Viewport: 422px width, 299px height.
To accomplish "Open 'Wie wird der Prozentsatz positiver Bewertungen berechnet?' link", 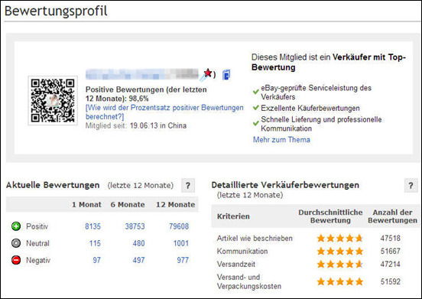I will [164, 112].
